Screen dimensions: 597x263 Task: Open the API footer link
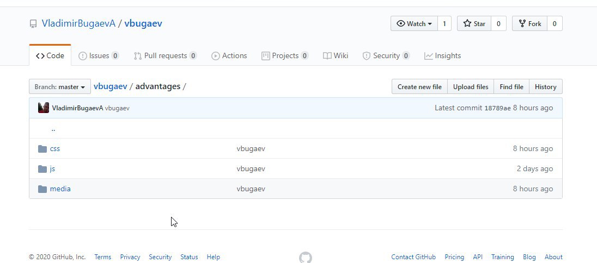478,257
